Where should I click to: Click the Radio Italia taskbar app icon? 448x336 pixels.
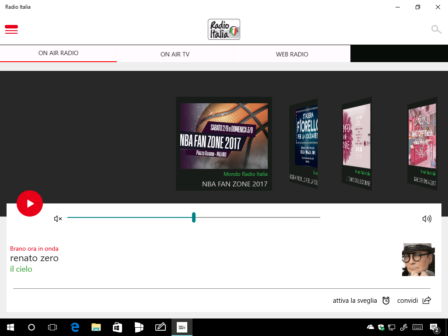182,327
